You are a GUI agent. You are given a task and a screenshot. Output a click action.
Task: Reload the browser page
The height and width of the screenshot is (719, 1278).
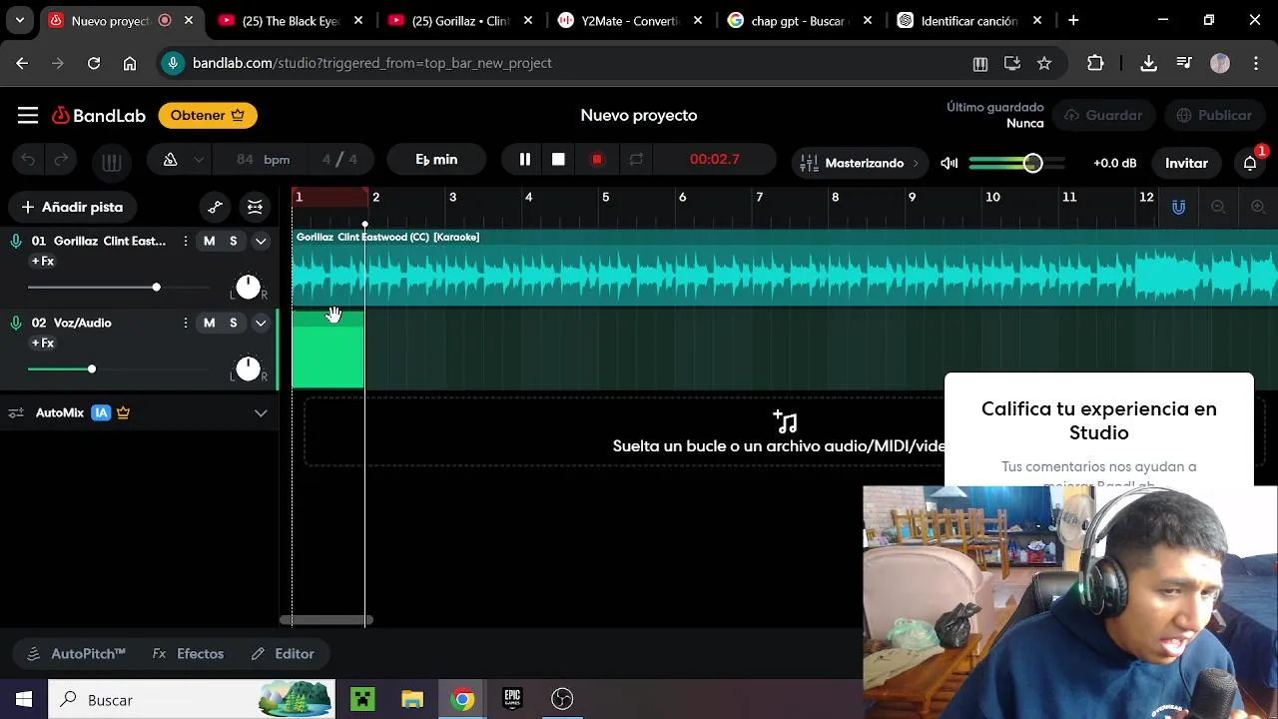(x=94, y=63)
